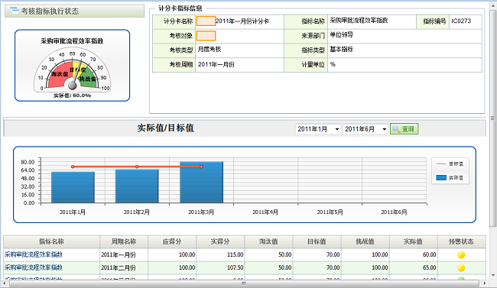Sort by the 指标名称 column header

click(52, 241)
